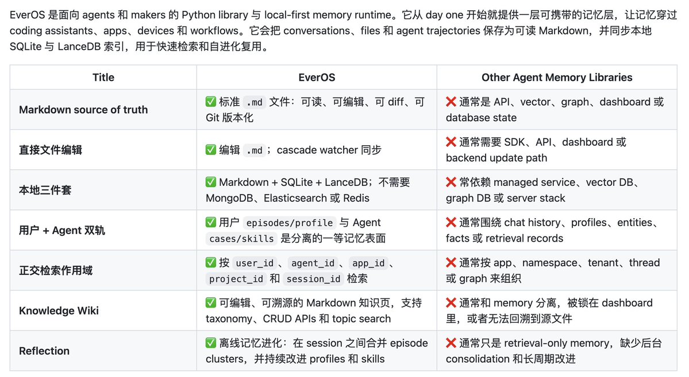Click the Title column header

pos(103,77)
